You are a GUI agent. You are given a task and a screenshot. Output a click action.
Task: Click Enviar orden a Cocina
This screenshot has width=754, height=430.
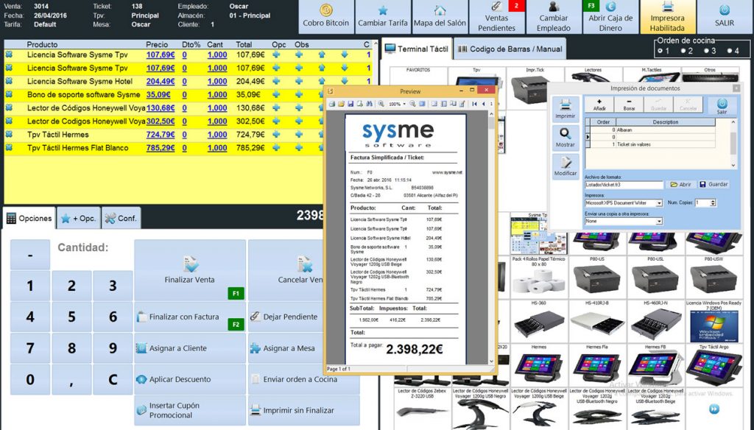click(x=304, y=379)
